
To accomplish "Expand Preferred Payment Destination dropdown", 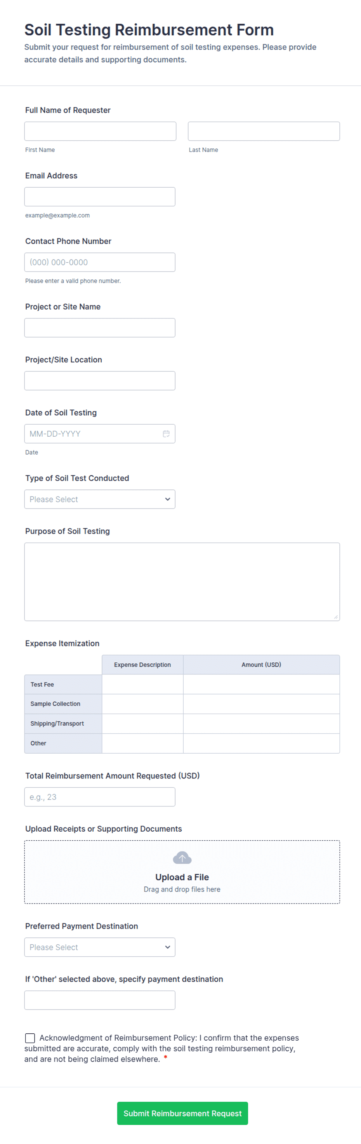I will [100, 947].
